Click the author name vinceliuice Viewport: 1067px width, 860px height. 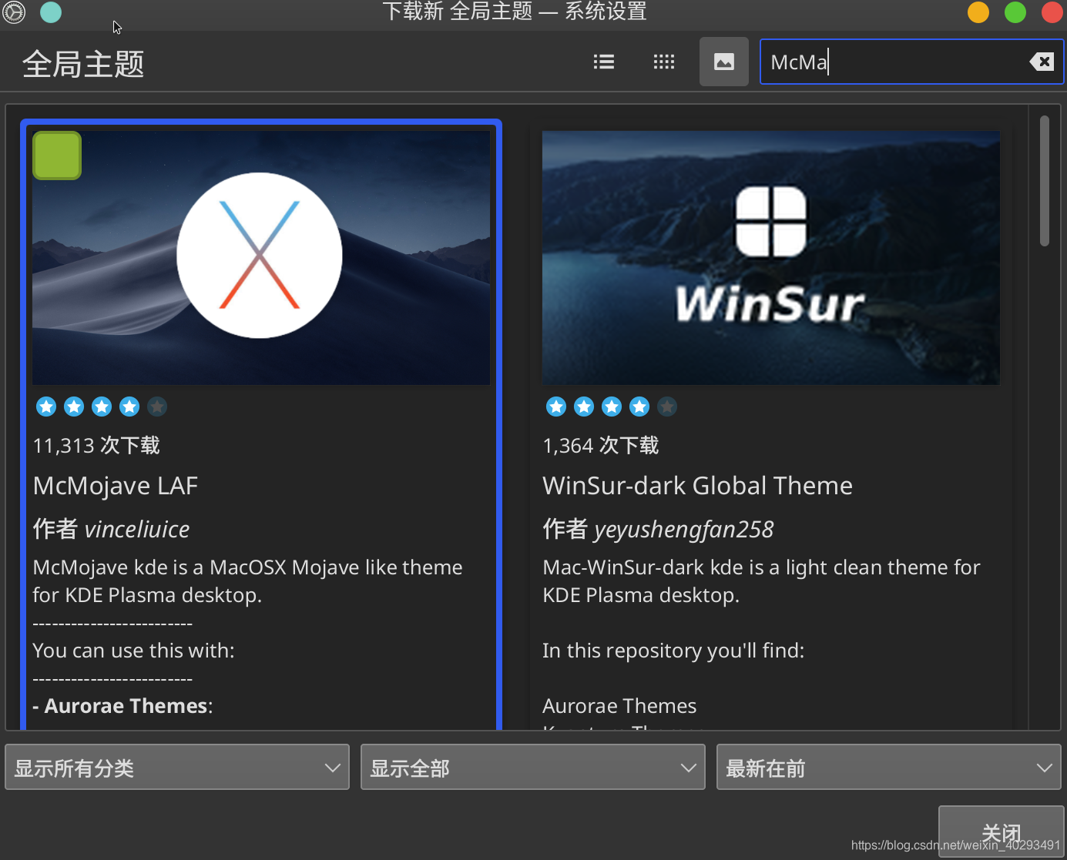pos(137,530)
